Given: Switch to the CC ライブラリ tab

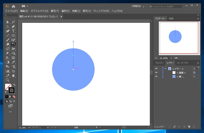Looking at the screenshot, I should 183,63.
